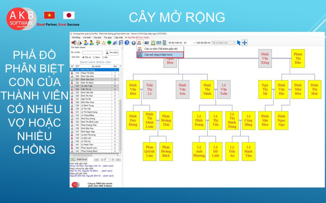Go to first page with '<<' button
326x203 pixels.
pos(97,160)
